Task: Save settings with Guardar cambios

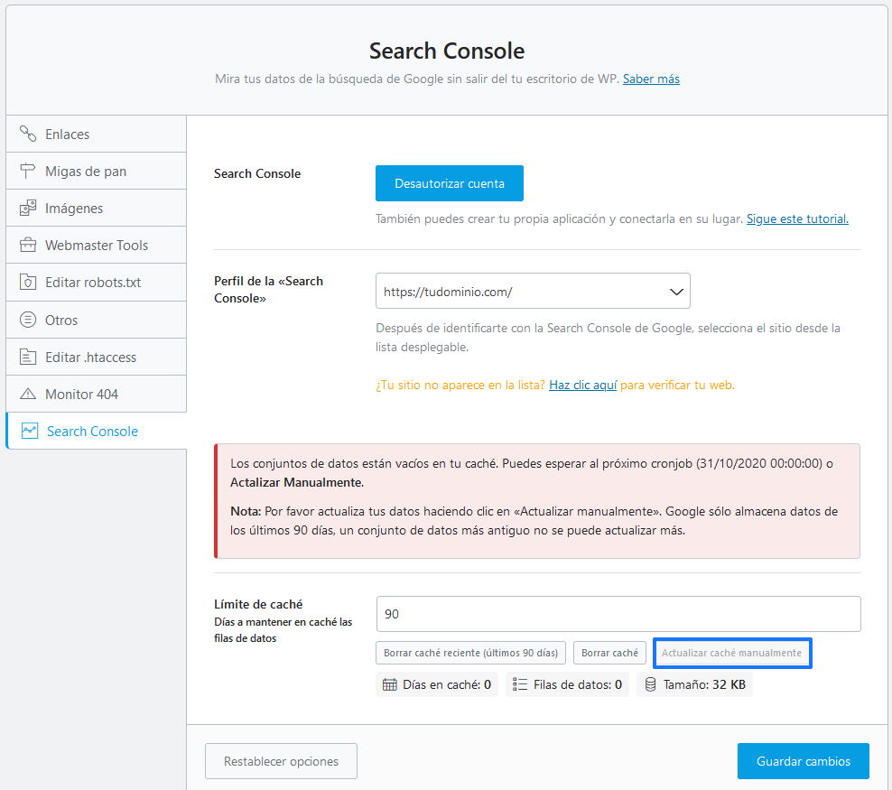Action: (804, 761)
